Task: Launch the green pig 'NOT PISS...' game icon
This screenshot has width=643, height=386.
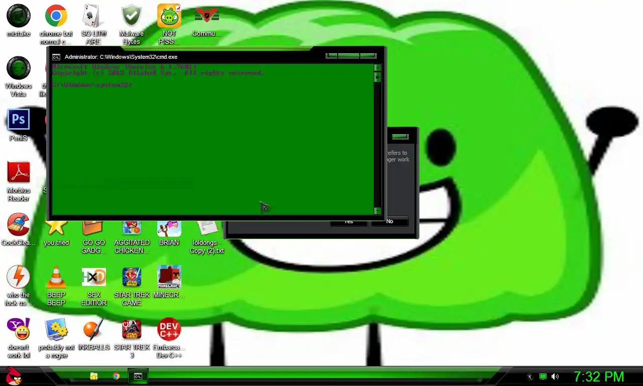Action: (169, 24)
